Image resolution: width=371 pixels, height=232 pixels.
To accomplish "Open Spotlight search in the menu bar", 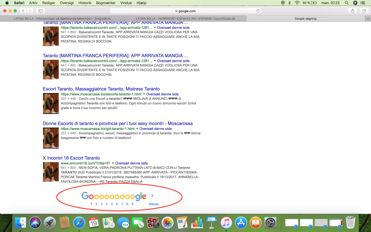I will click(x=347, y=3).
